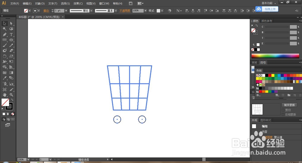Select the Mesh tool

coord(5,73)
